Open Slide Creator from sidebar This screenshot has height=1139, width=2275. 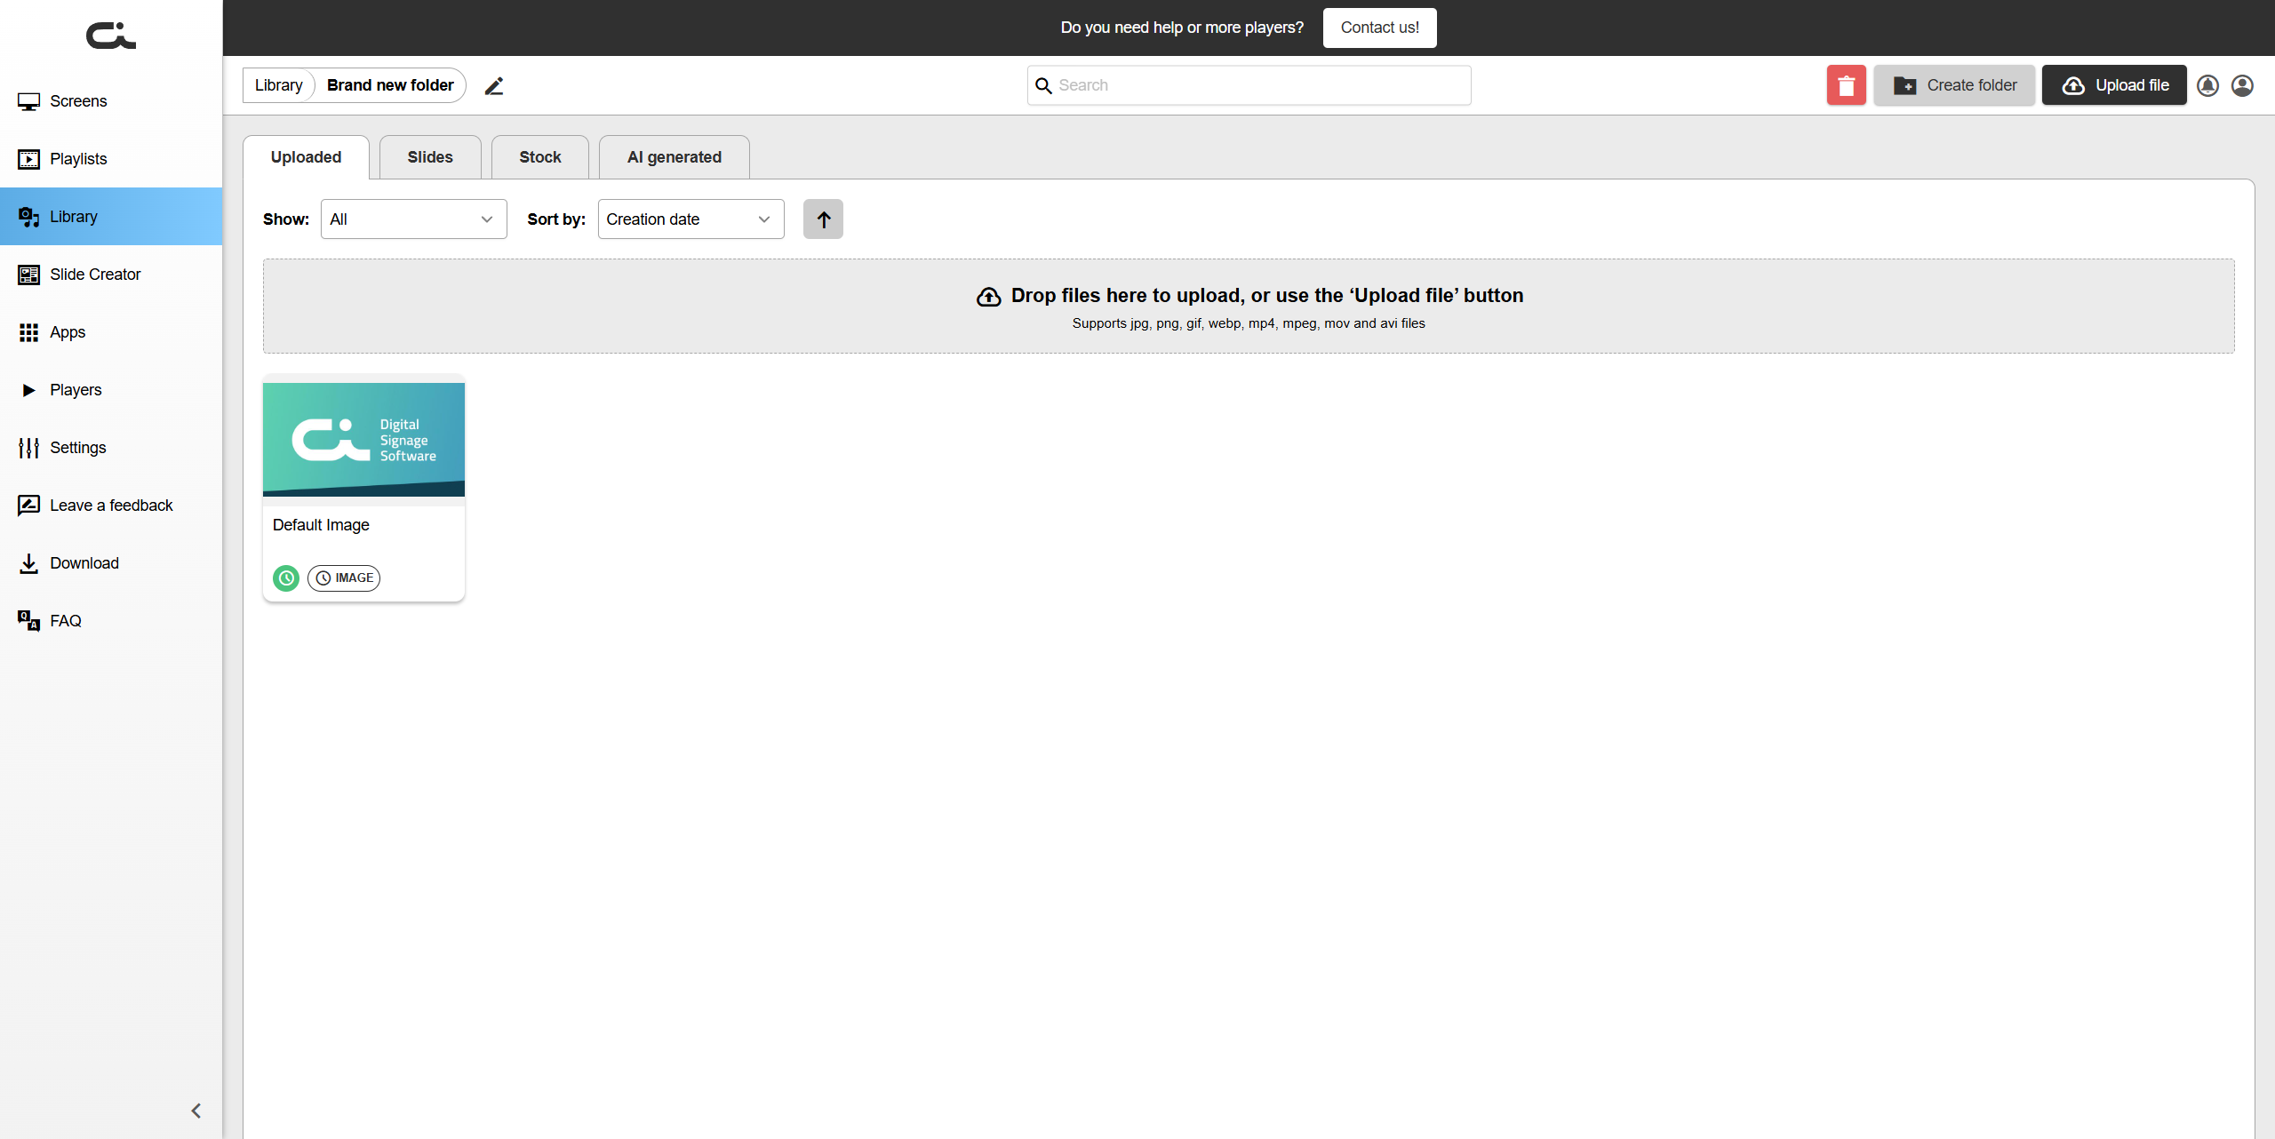point(95,275)
